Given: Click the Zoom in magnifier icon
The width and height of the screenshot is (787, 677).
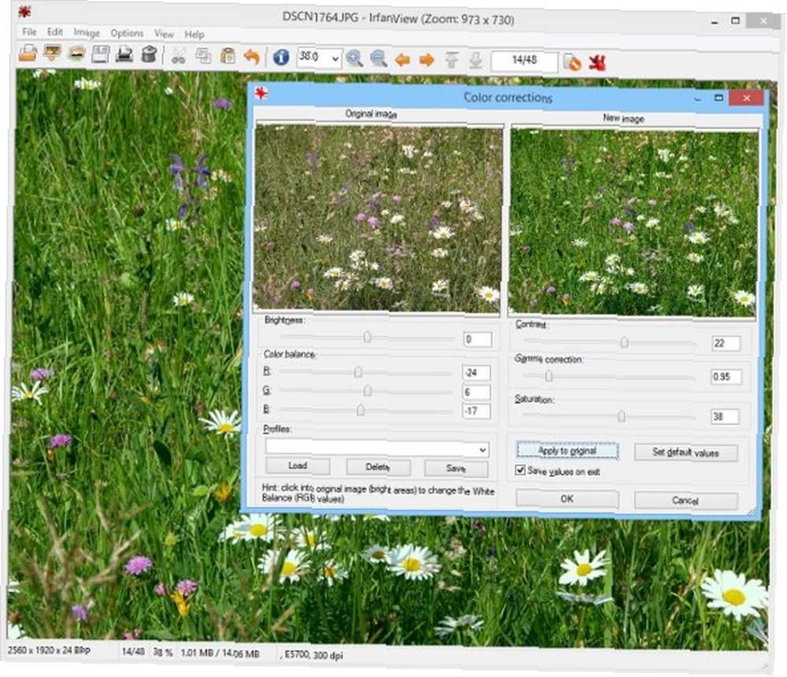Looking at the screenshot, I should tap(354, 59).
